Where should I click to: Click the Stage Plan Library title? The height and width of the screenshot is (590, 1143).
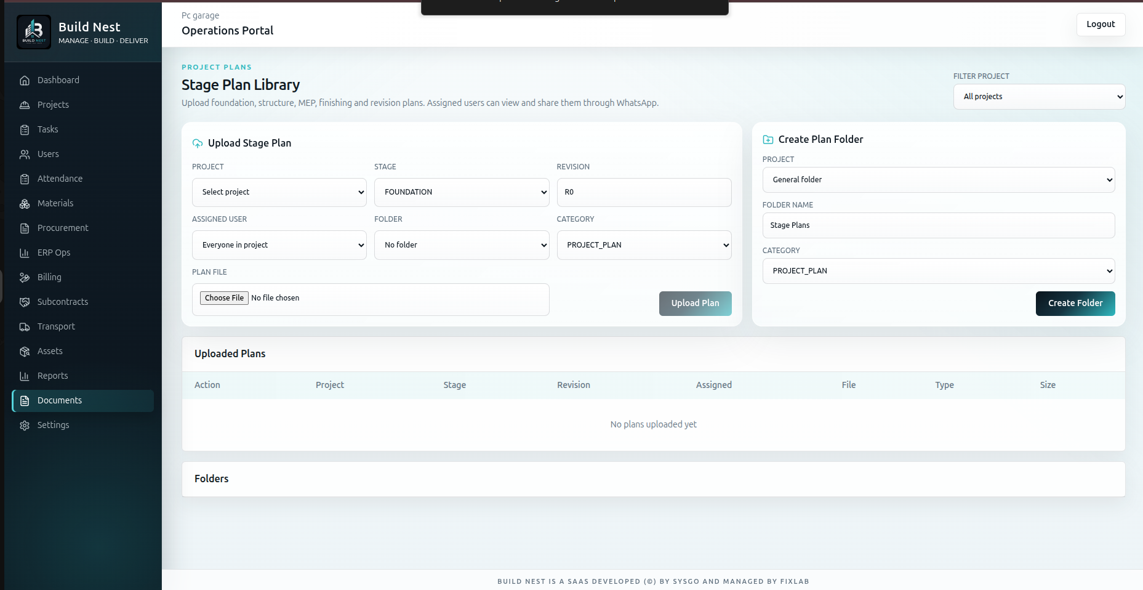pyautogui.click(x=241, y=84)
